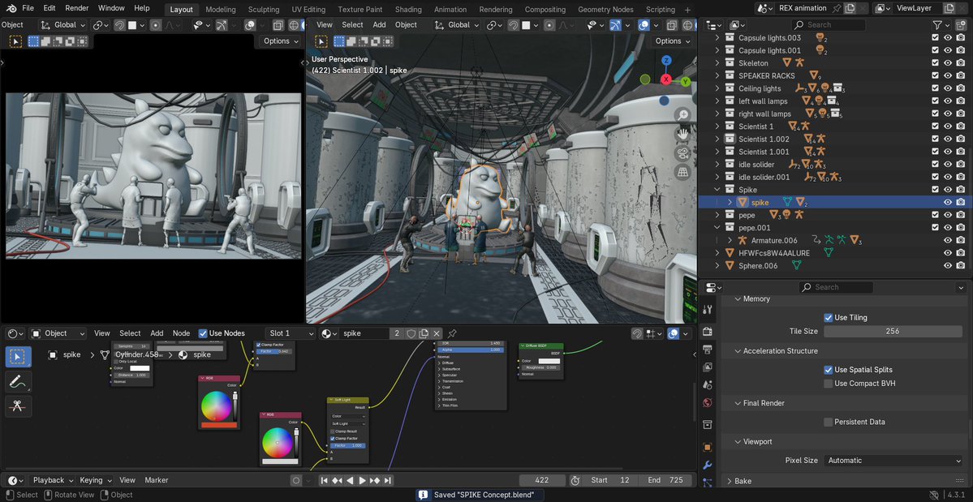Click the Tile Size value field

click(x=893, y=331)
